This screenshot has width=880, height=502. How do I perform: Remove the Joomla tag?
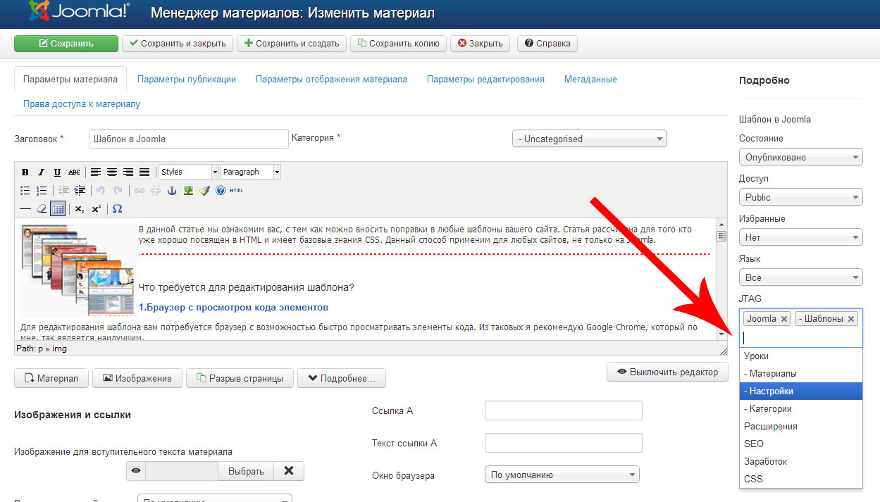(783, 319)
